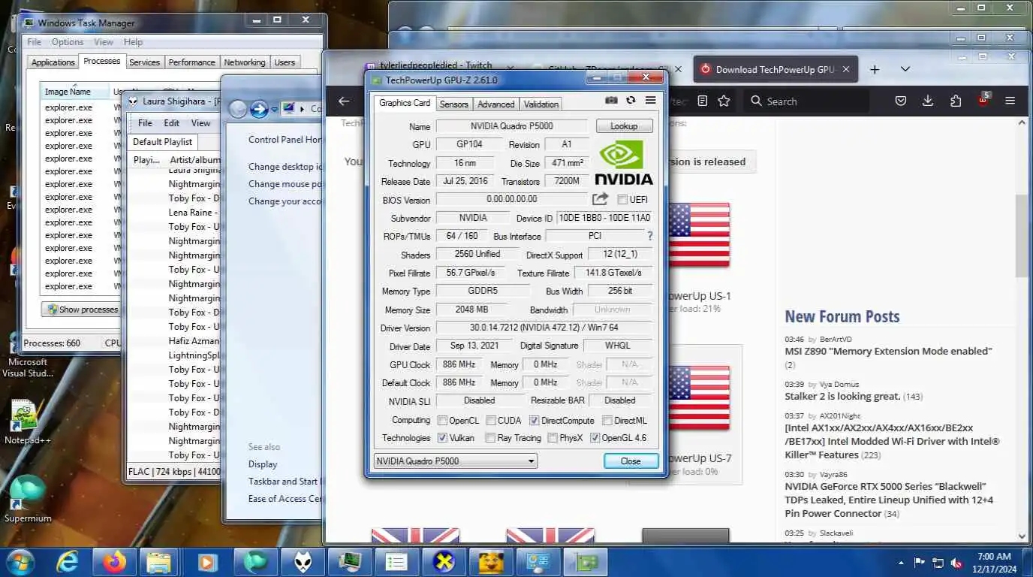Open a new Firefox tab

pos(875,69)
